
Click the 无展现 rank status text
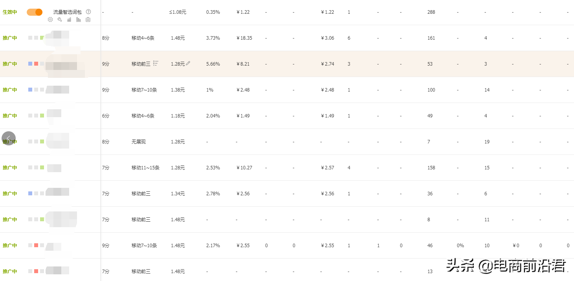[x=139, y=142]
